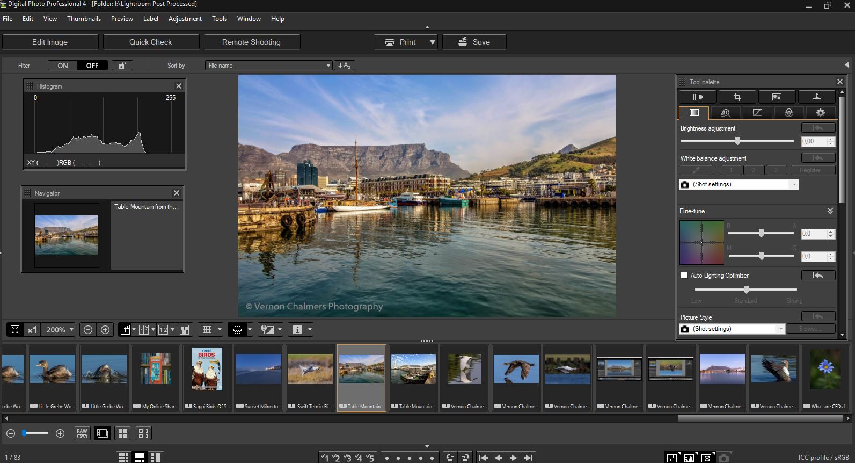Open the Sort by File name dropdown
Image resolution: width=855 pixels, height=463 pixels.
coord(268,66)
